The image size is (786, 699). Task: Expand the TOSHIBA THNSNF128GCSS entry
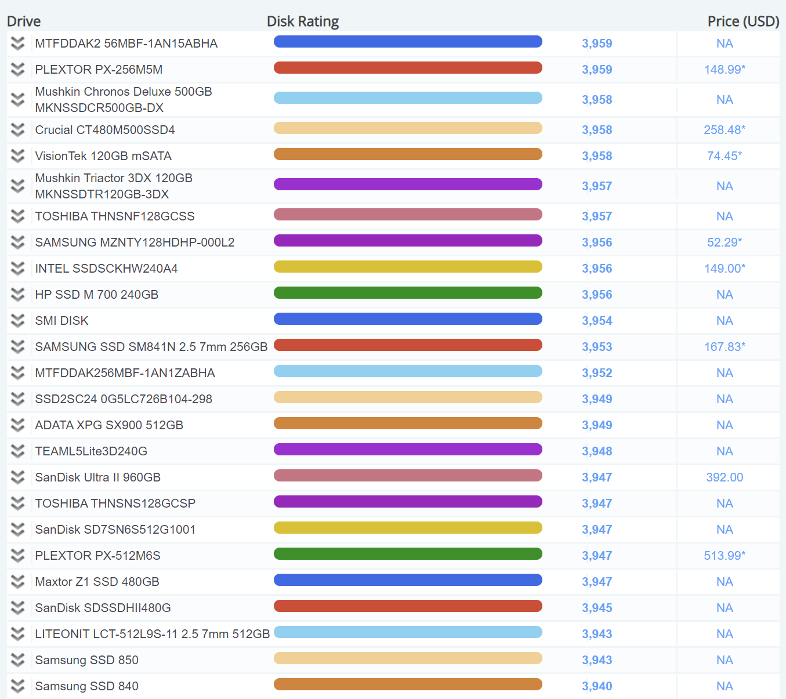pyautogui.click(x=18, y=216)
